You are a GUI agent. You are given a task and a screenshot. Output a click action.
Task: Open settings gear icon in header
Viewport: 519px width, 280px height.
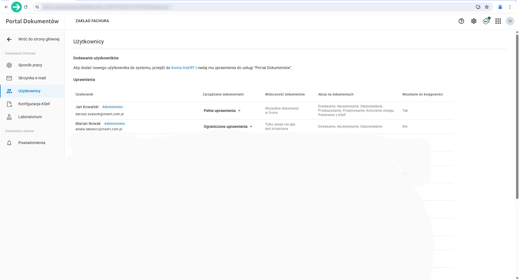[474, 21]
